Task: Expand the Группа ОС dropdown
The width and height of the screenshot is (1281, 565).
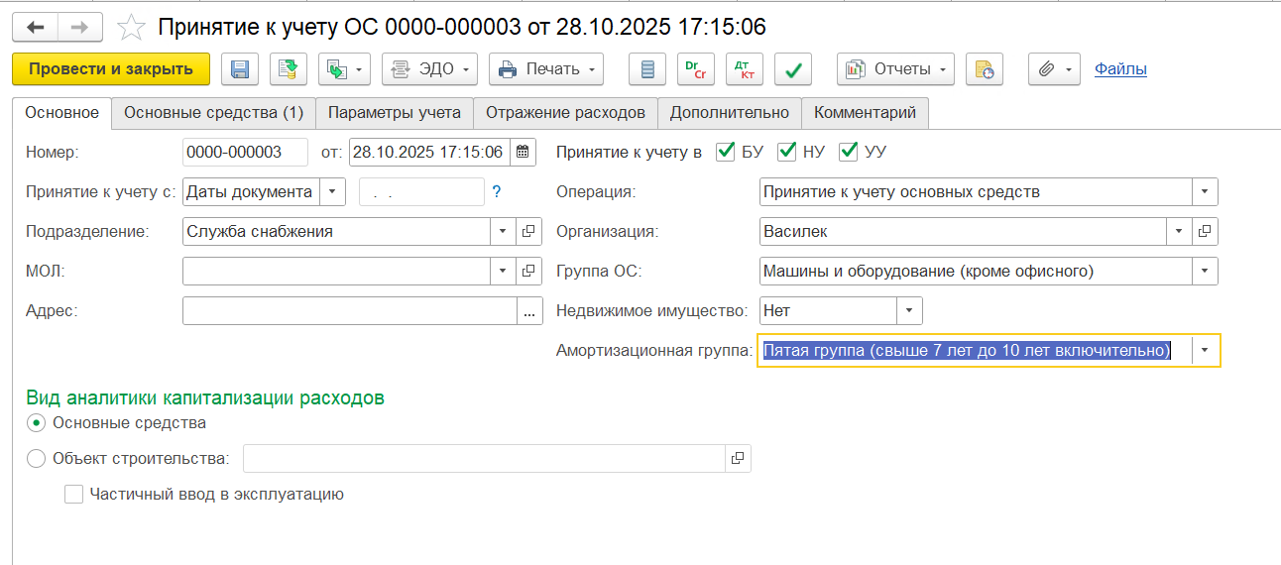Action: pyautogui.click(x=1205, y=271)
